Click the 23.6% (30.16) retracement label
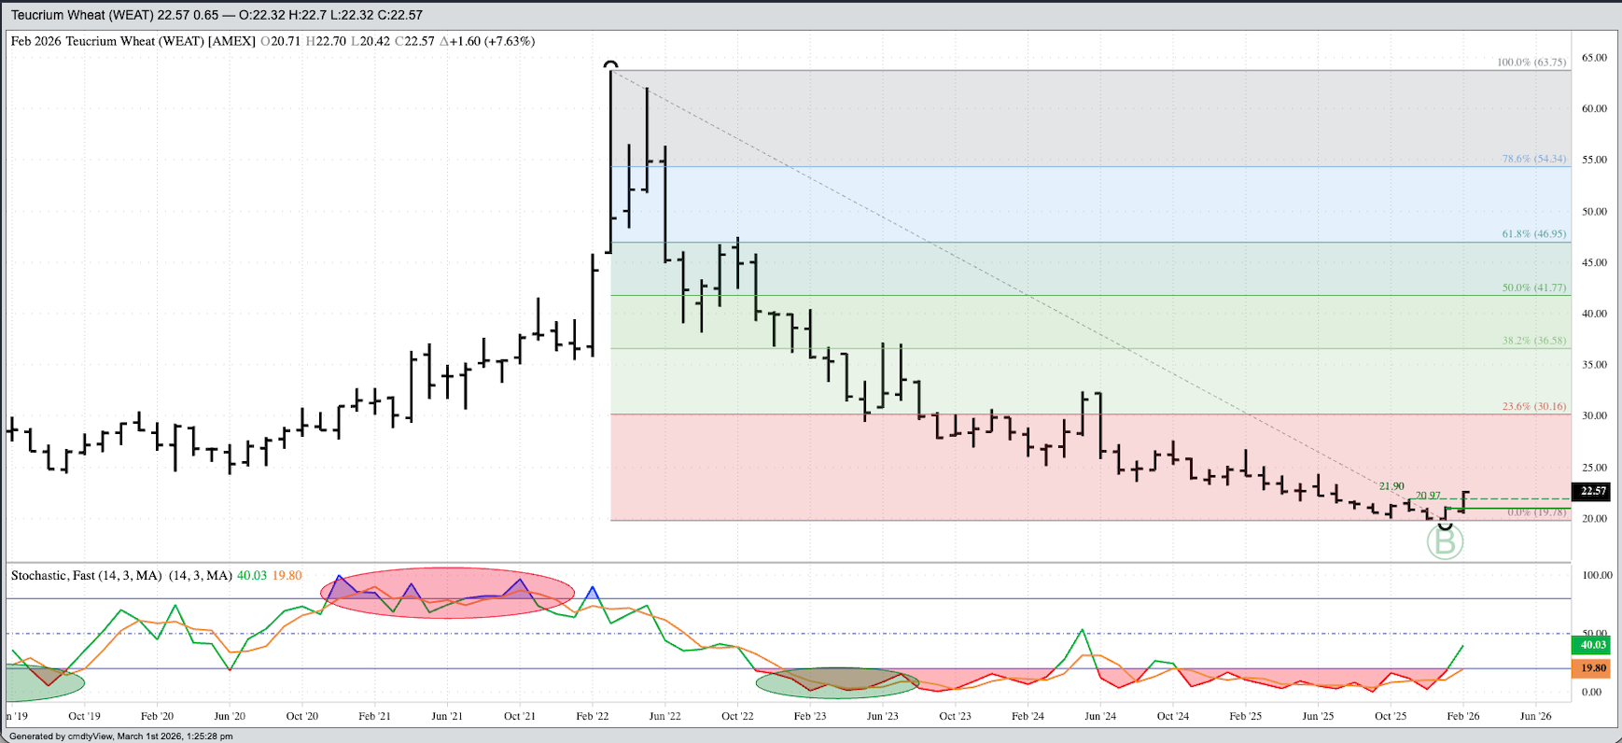The height and width of the screenshot is (743, 1622). 1533,407
